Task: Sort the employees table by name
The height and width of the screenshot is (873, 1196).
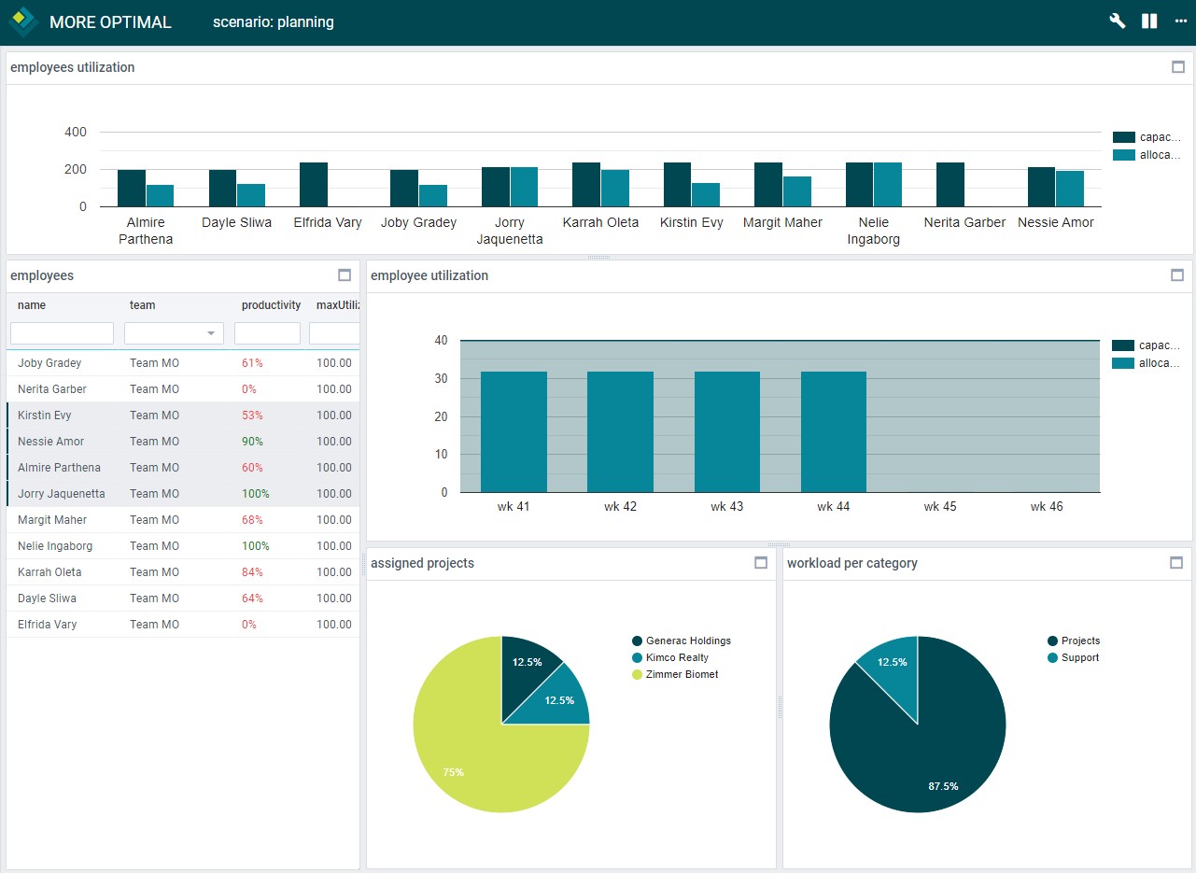Action: [x=31, y=305]
